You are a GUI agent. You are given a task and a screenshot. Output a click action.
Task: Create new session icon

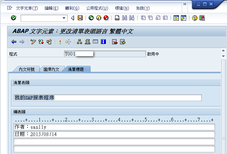click(x=176, y=18)
